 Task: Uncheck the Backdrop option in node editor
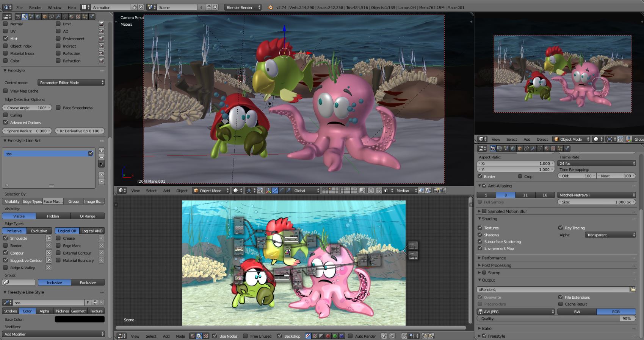[279, 336]
